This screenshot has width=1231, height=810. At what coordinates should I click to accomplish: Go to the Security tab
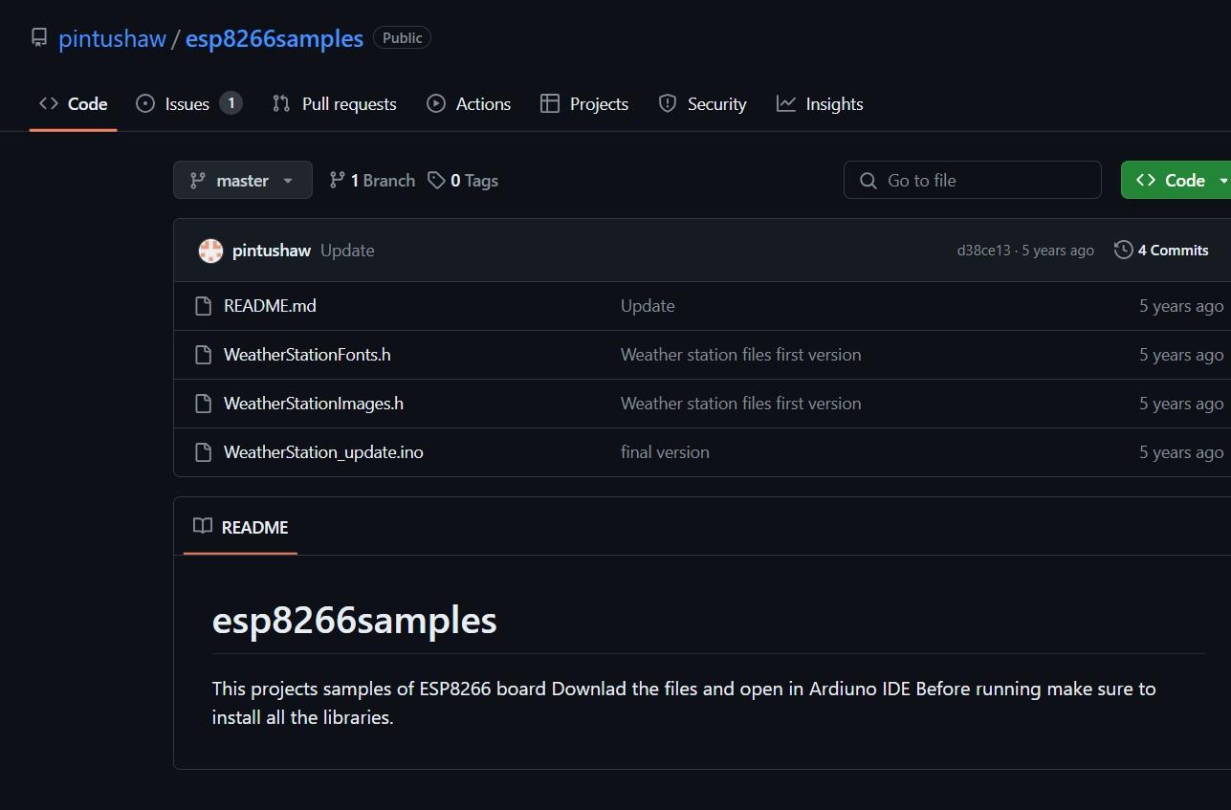(702, 103)
